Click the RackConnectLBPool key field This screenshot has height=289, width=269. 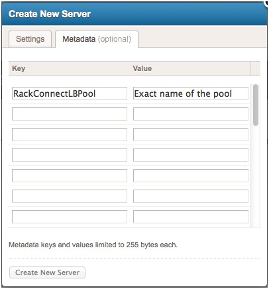70,93
